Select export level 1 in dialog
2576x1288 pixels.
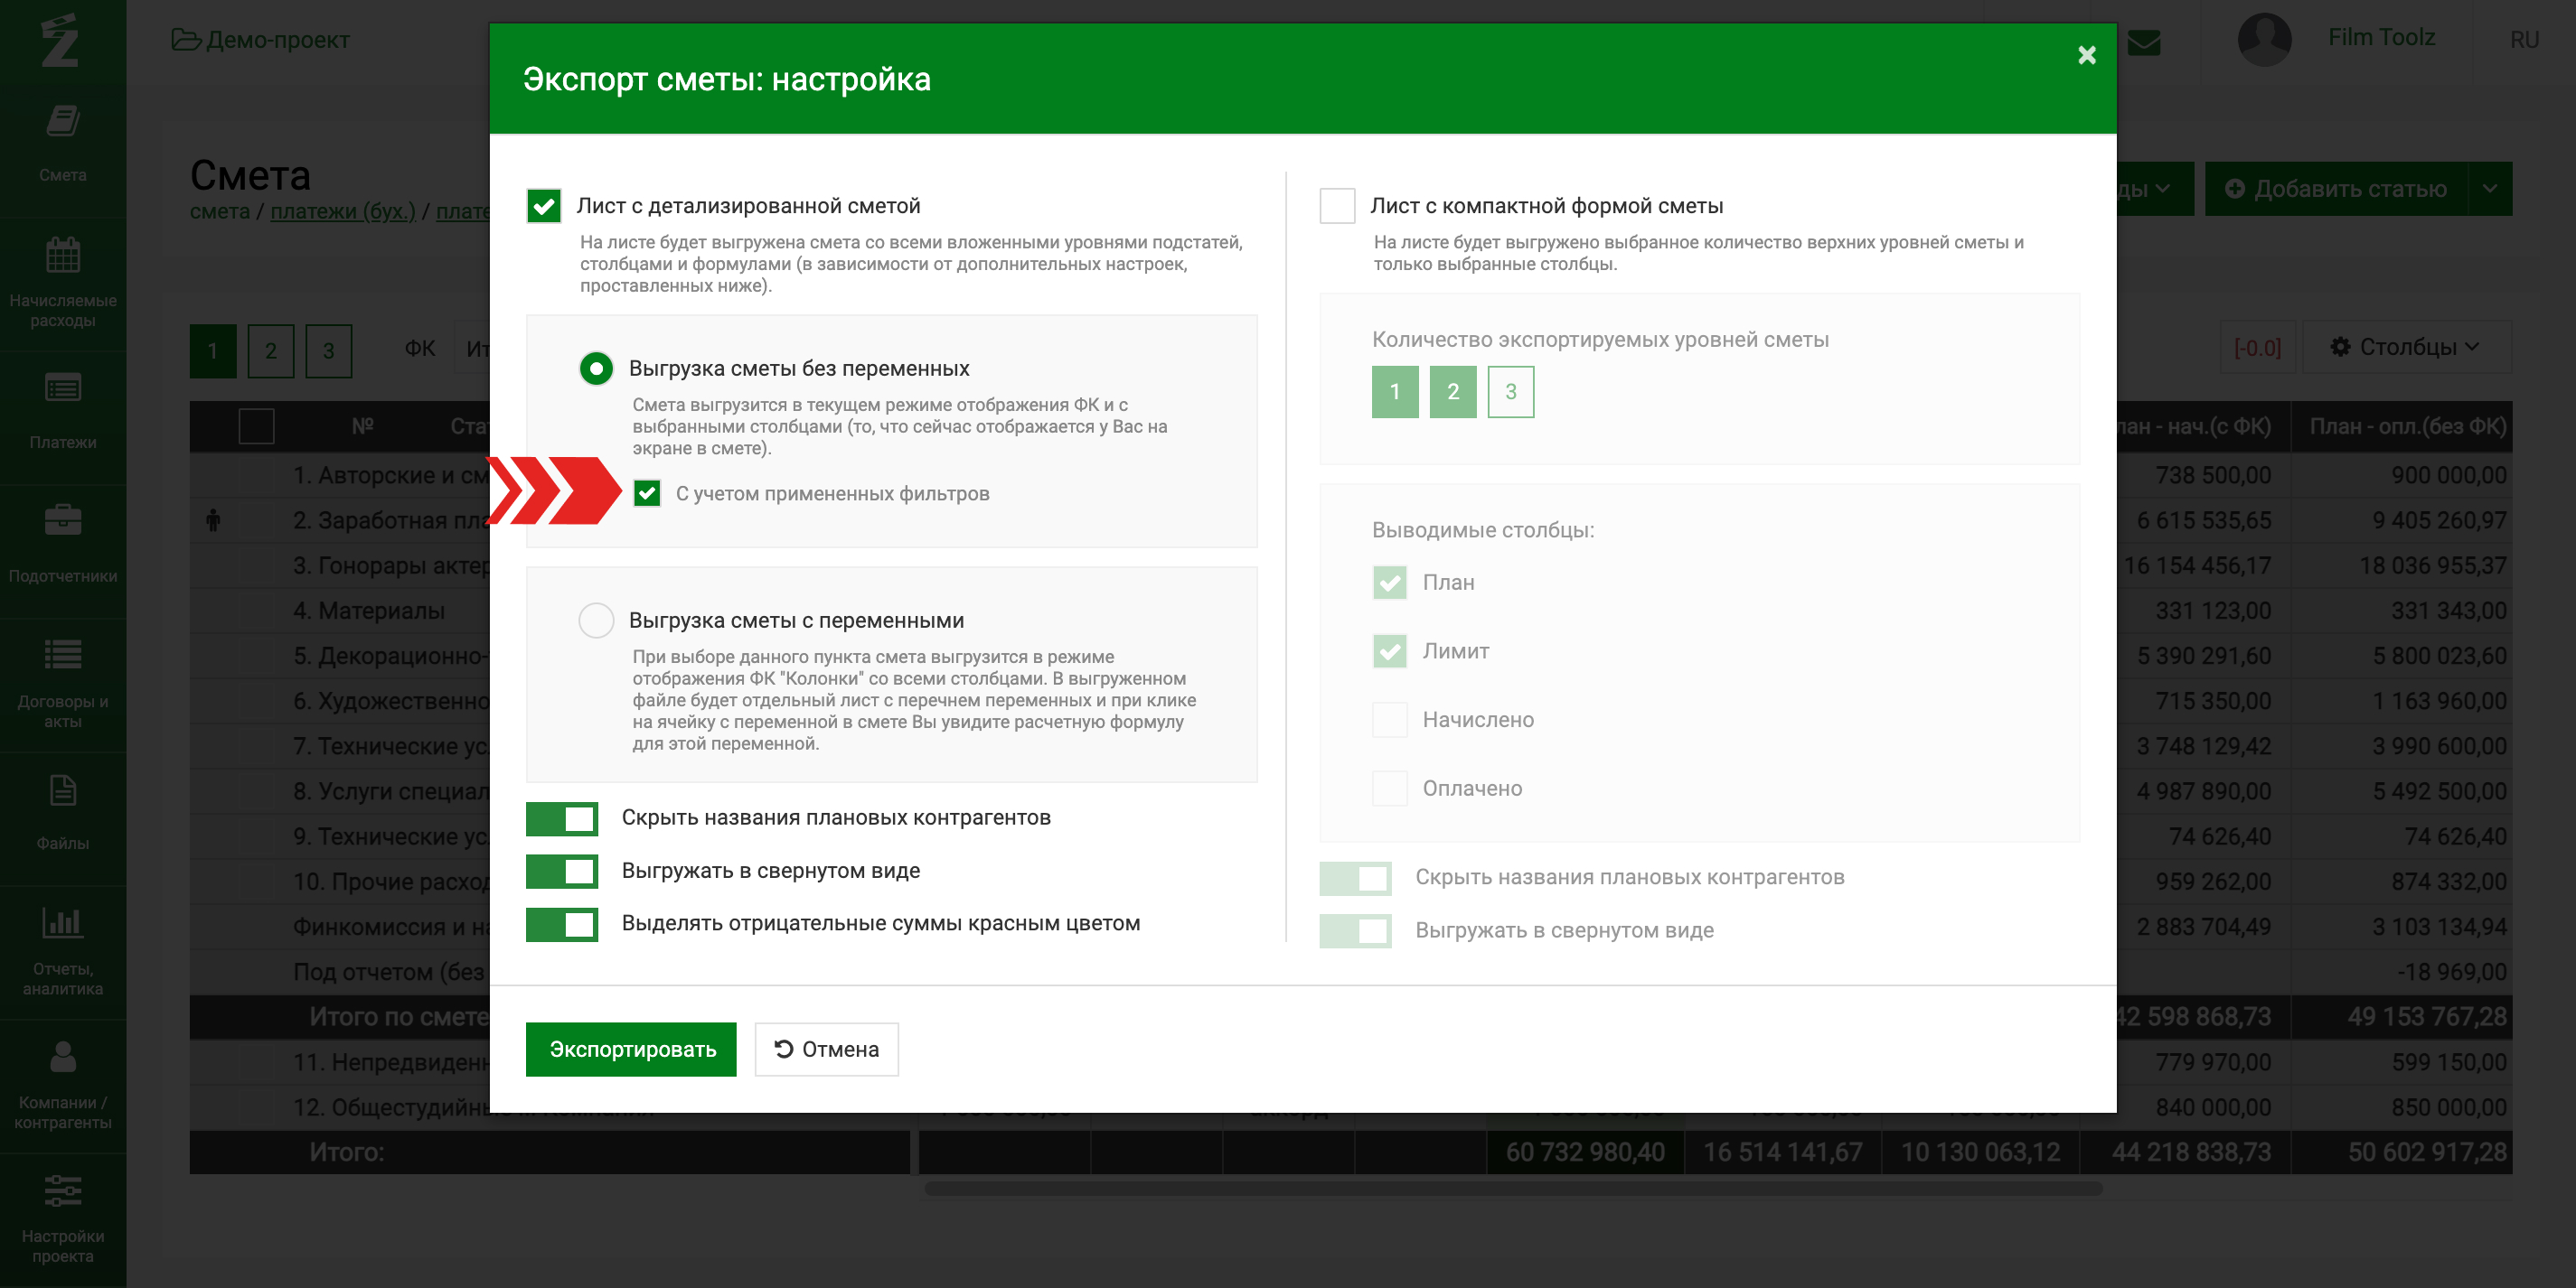coord(1395,392)
